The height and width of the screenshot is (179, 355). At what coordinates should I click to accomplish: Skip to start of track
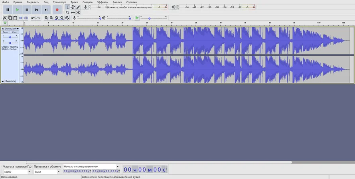tap(36, 9)
